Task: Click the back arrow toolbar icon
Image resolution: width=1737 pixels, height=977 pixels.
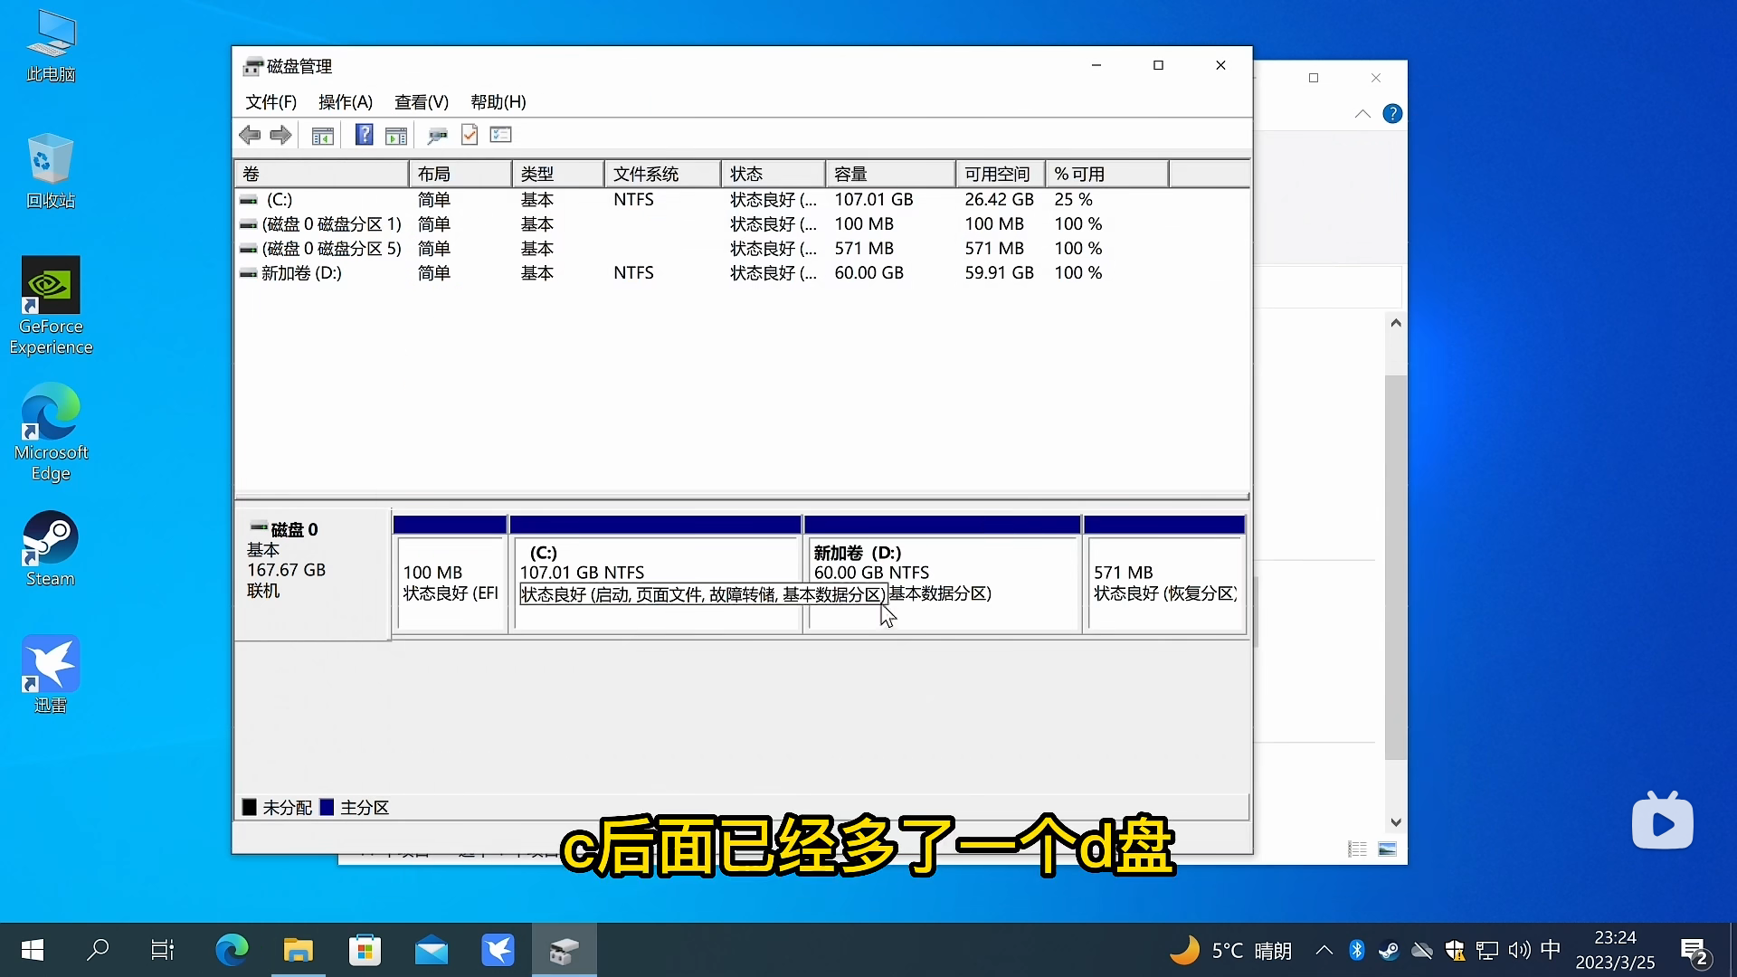Action: 250,136
